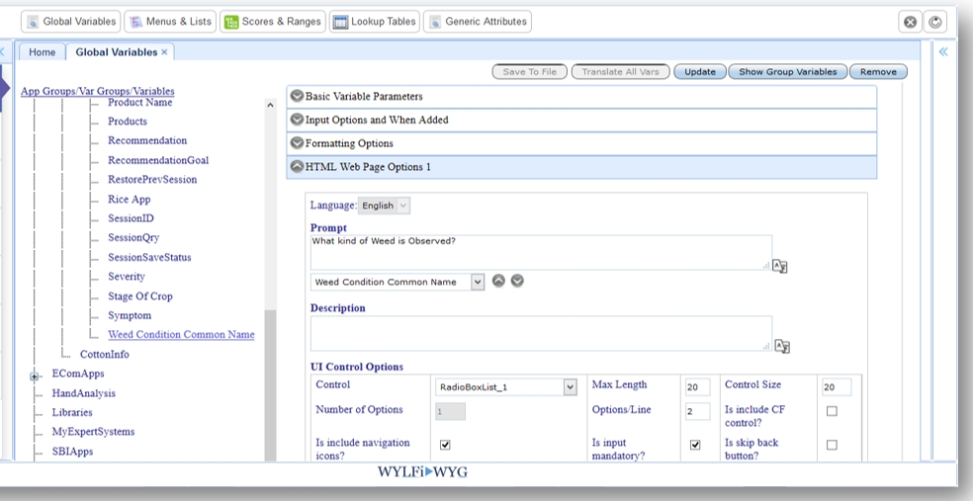Viewport: 973px width, 501px height.
Task: Enable the 'Is include CF control?' checkbox
Action: coord(832,411)
